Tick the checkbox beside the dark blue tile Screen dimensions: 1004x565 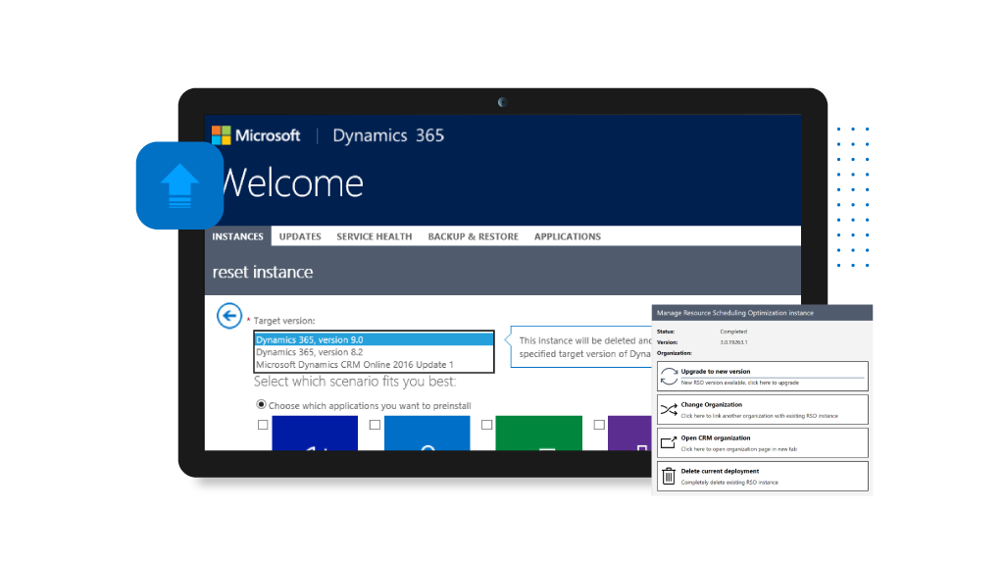pos(263,425)
